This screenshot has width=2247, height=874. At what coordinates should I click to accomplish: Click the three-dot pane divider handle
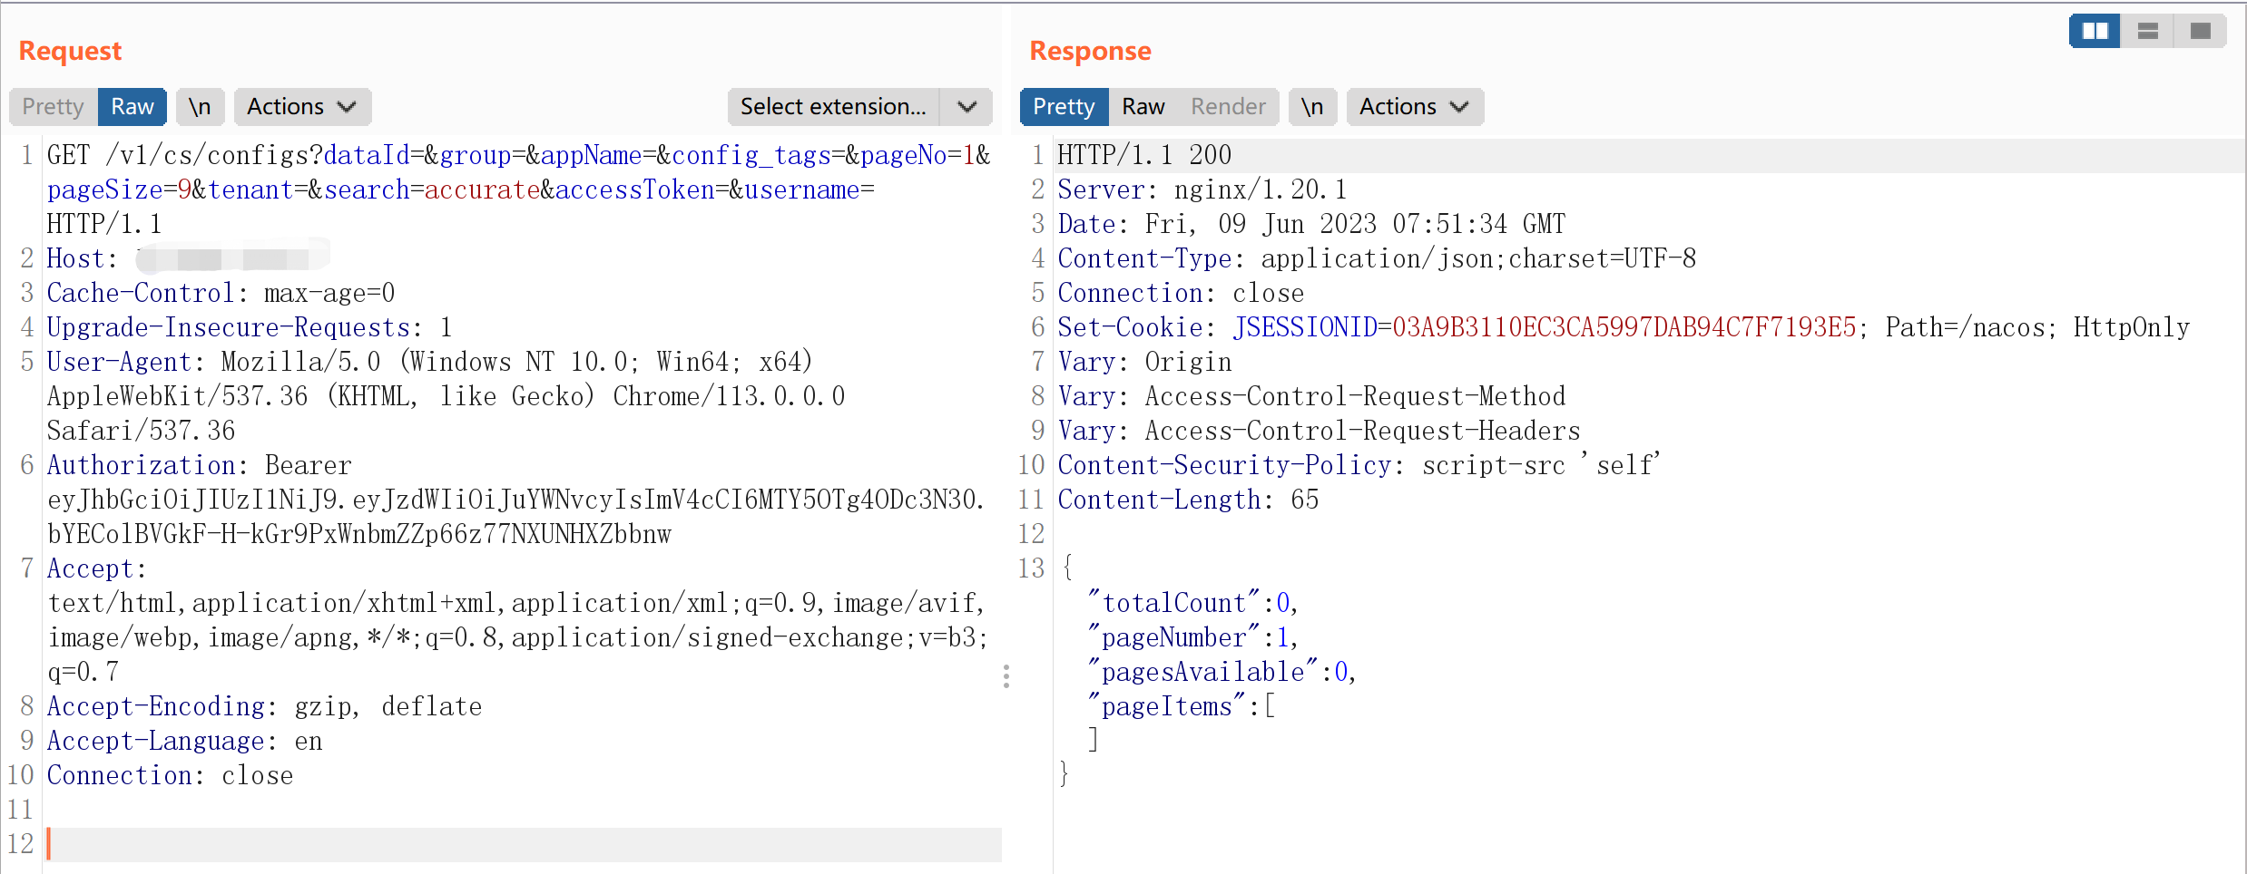tap(1006, 676)
